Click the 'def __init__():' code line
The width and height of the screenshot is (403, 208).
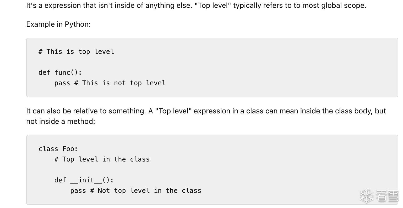[x=84, y=180]
